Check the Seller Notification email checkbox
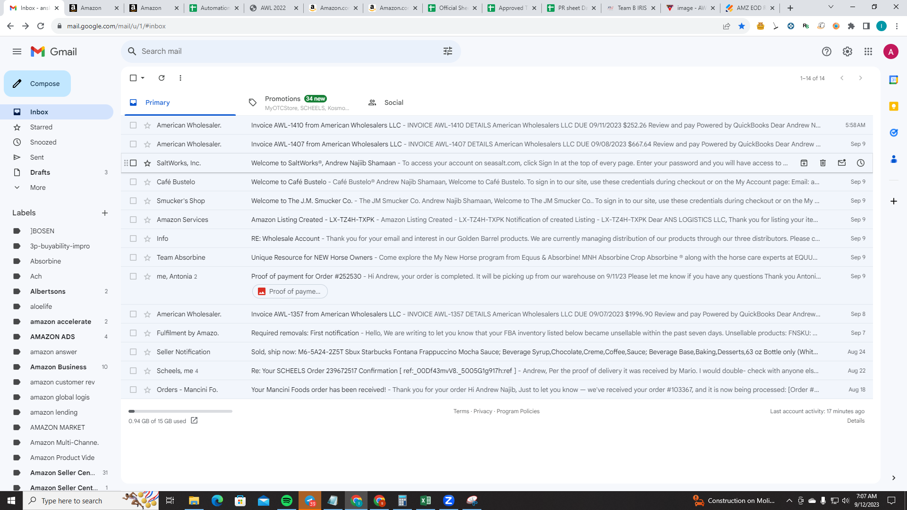The width and height of the screenshot is (907, 510). (x=133, y=352)
